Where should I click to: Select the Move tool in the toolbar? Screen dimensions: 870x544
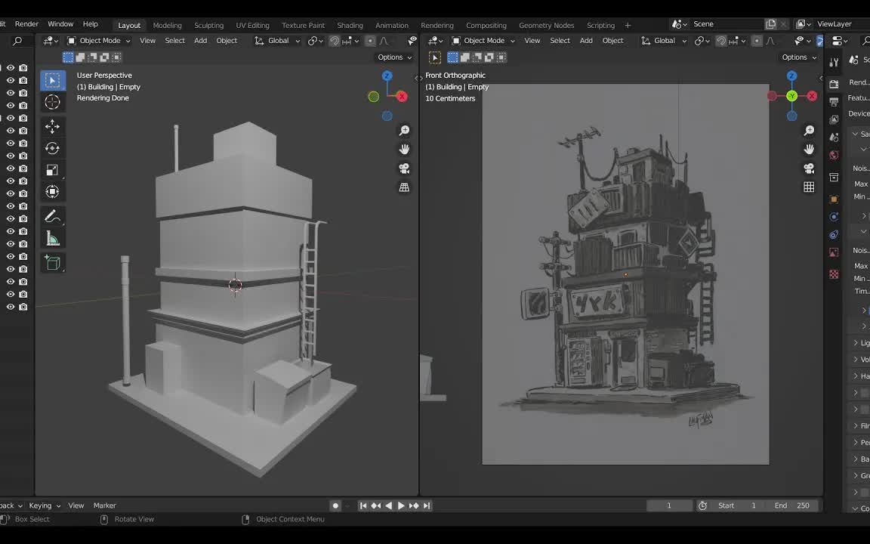(x=52, y=127)
